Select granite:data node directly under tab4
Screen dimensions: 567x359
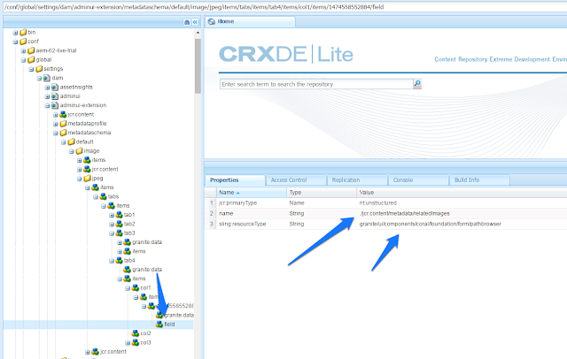pyautogui.click(x=147, y=270)
